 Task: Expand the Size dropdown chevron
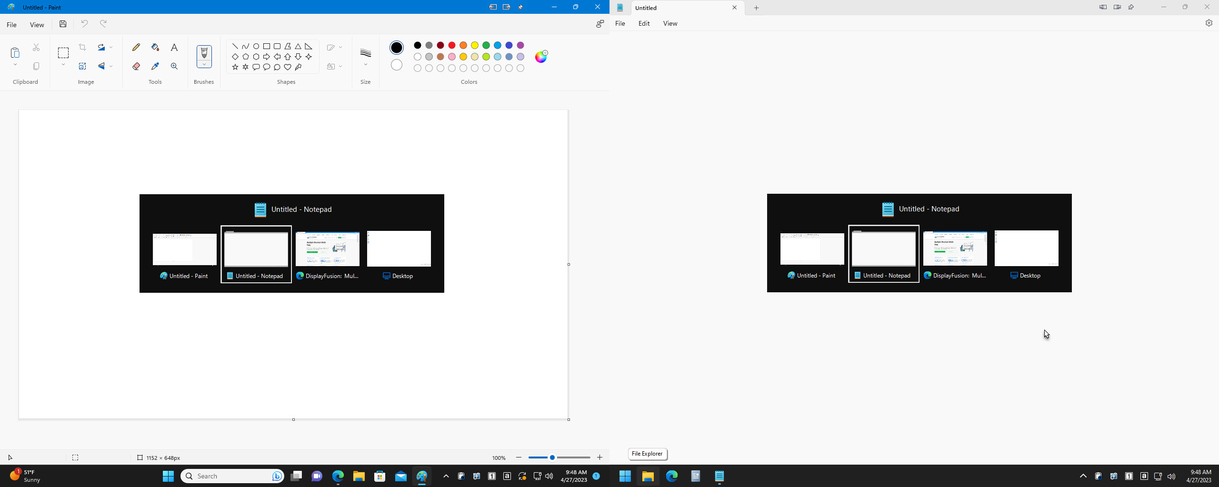(365, 65)
